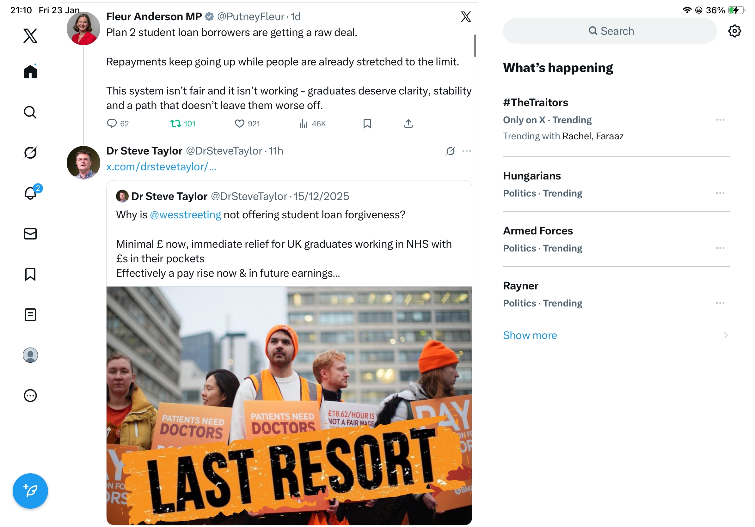This screenshot has width=755, height=527.
Task: Click the Search input field
Action: 610,31
